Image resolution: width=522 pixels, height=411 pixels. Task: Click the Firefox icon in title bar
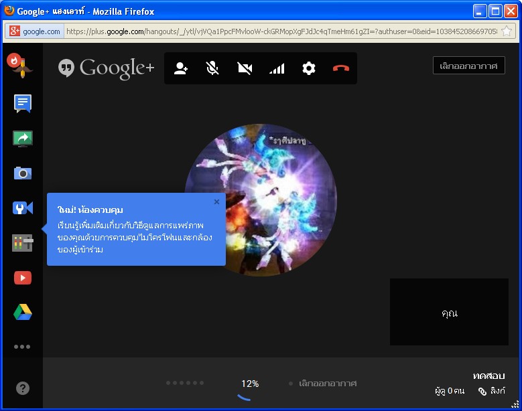coord(9,11)
